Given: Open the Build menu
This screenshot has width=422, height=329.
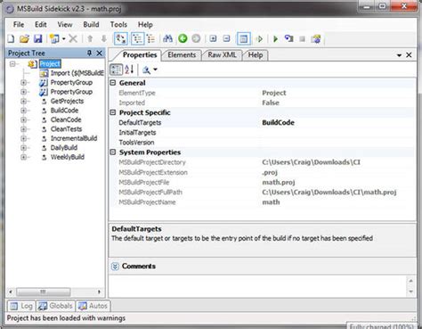Looking at the screenshot, I should [91, 24].
